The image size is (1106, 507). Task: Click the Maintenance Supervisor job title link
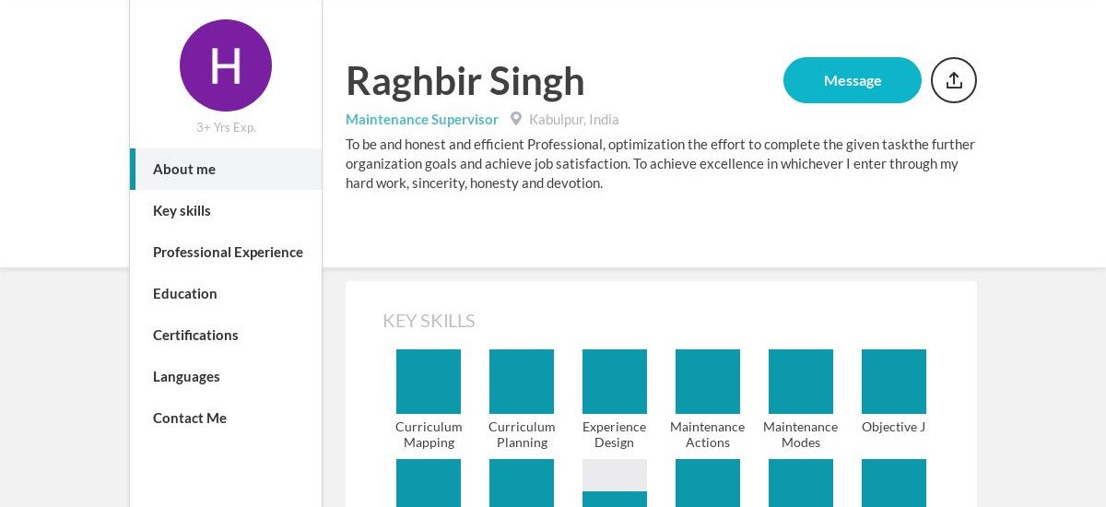click(422, 120)
